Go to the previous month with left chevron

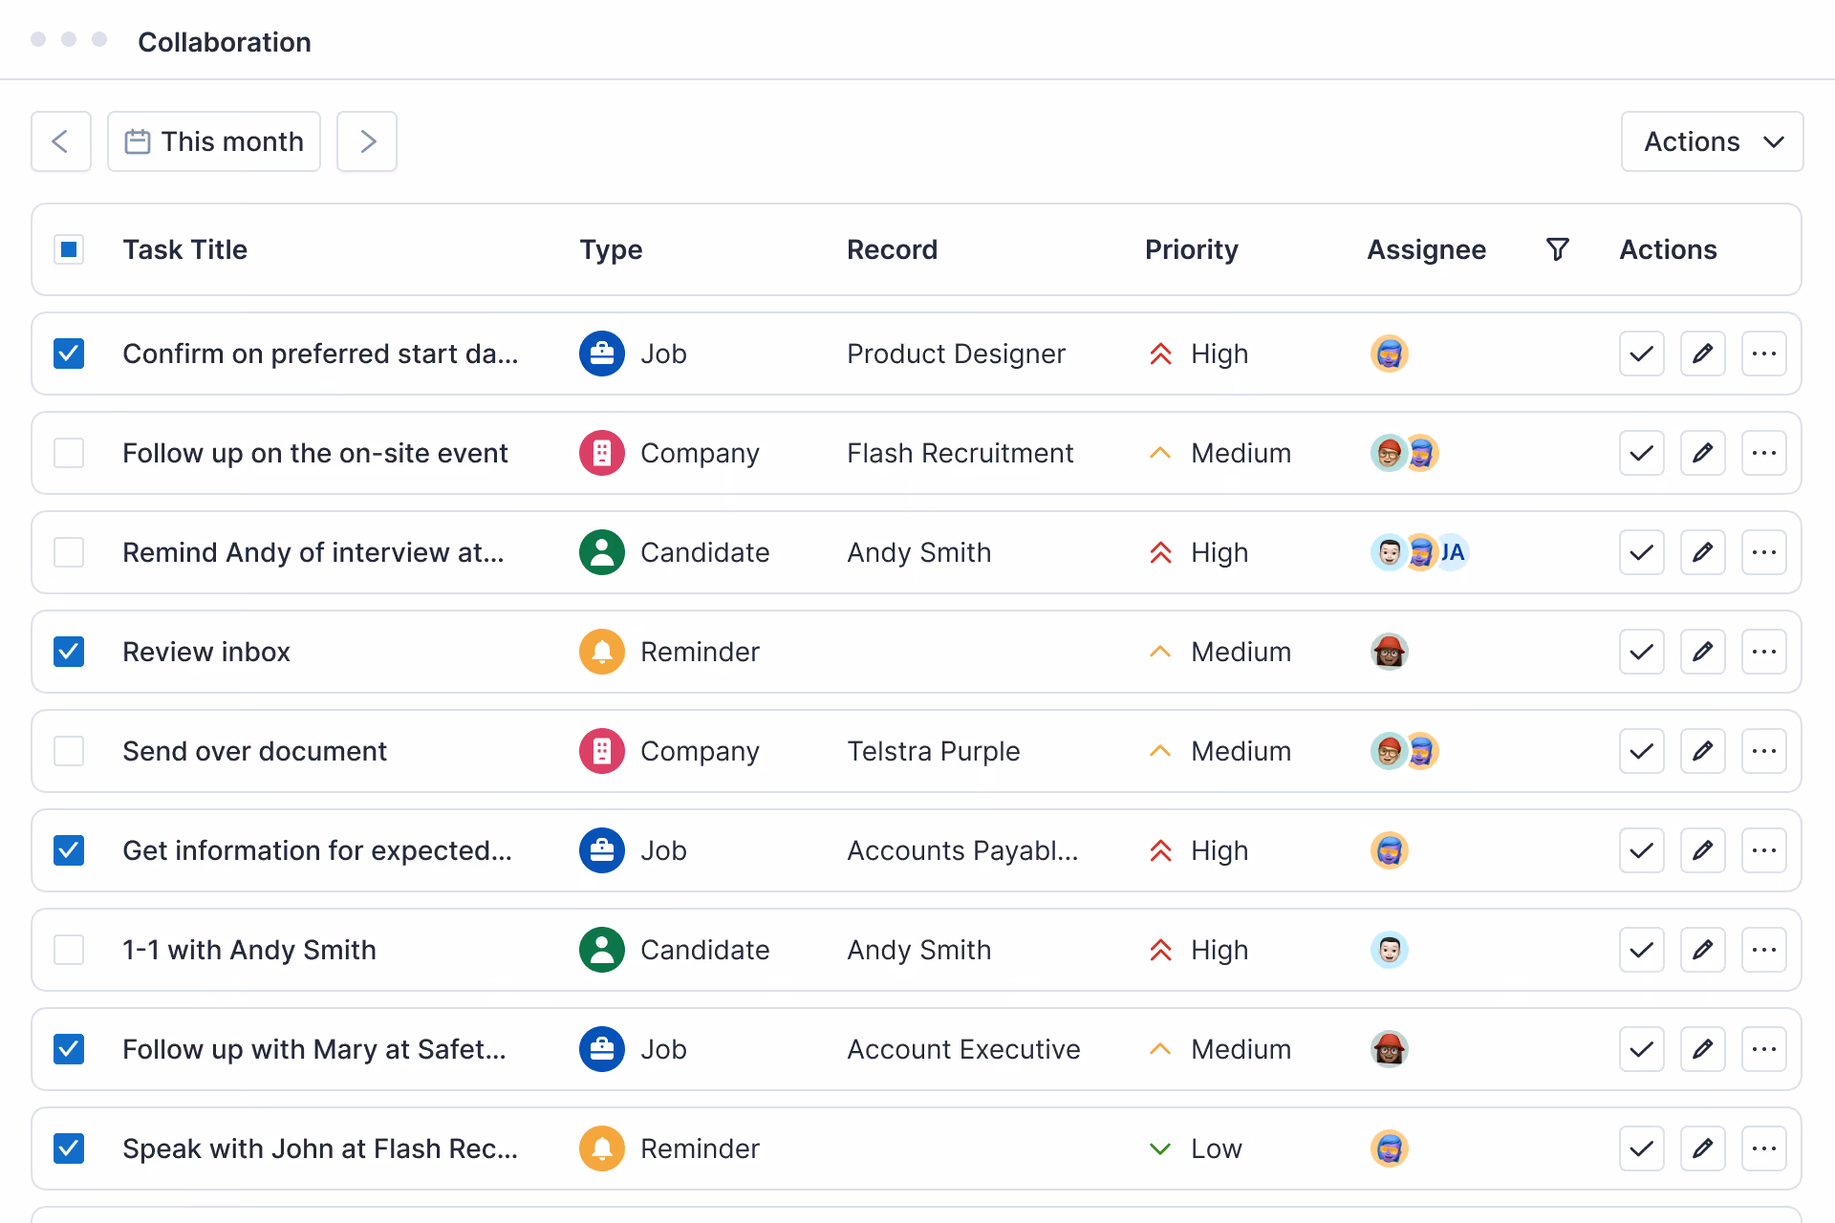pyautogui.click(x=61, y=141)
